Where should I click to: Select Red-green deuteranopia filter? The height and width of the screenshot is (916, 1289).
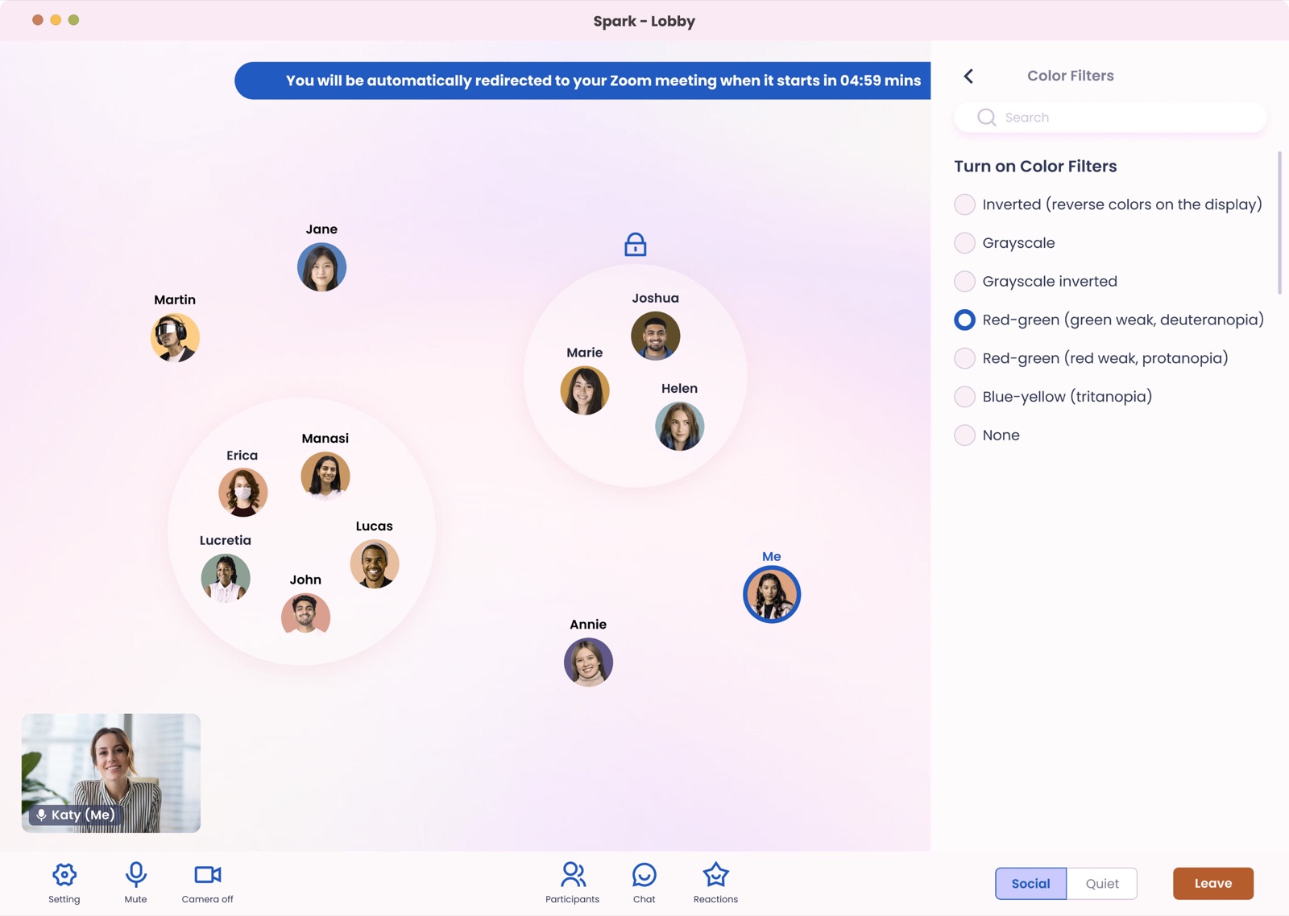pos(1109,320)
